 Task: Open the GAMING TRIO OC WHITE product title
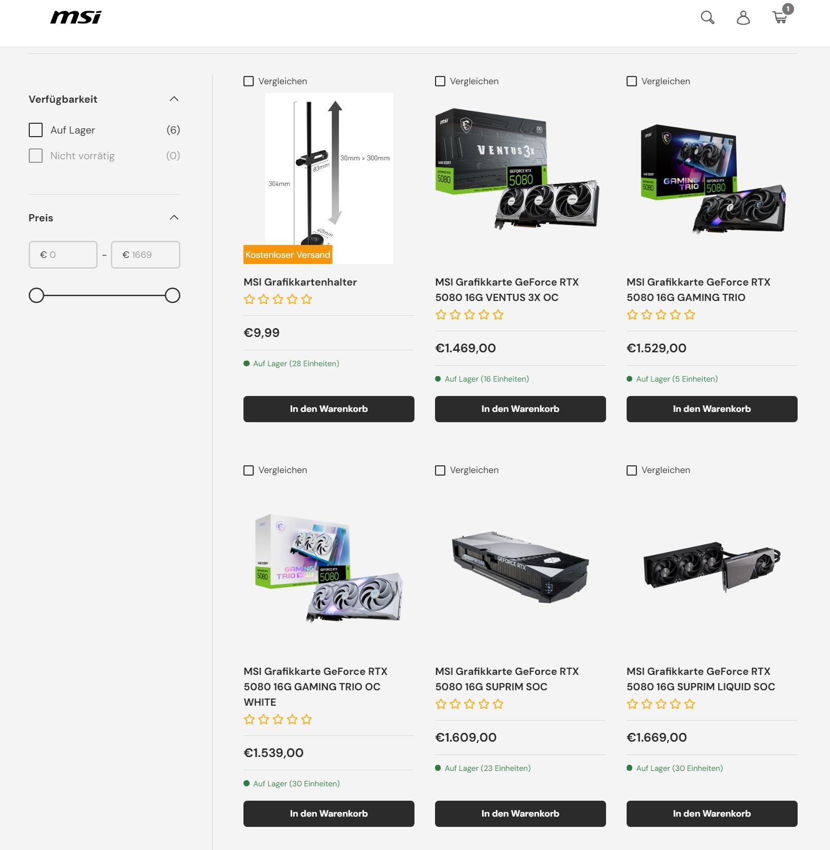[x=315, y=687]
